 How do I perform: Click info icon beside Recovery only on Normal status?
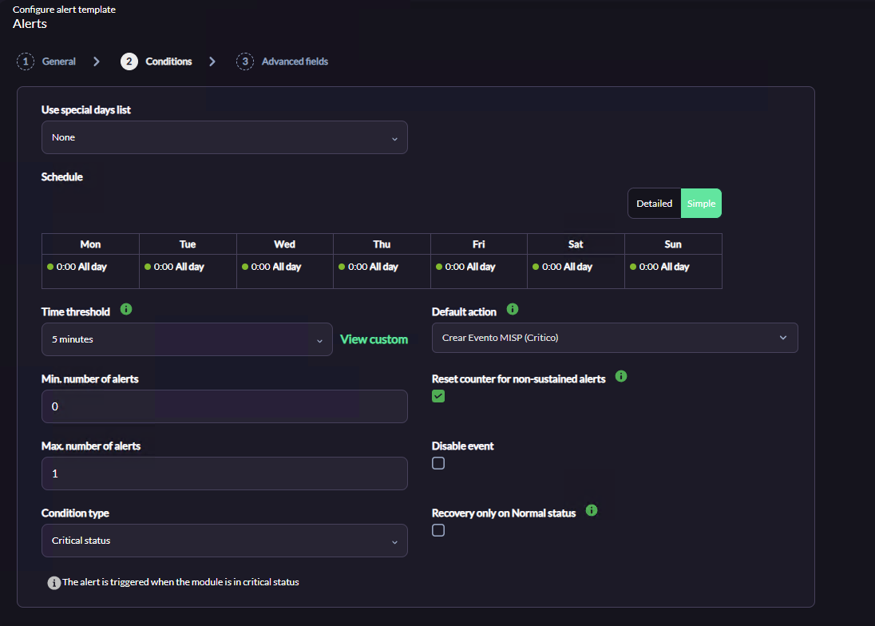[592, 510]
